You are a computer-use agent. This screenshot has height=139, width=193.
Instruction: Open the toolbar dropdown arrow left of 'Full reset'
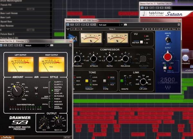(x=95, y=25)
